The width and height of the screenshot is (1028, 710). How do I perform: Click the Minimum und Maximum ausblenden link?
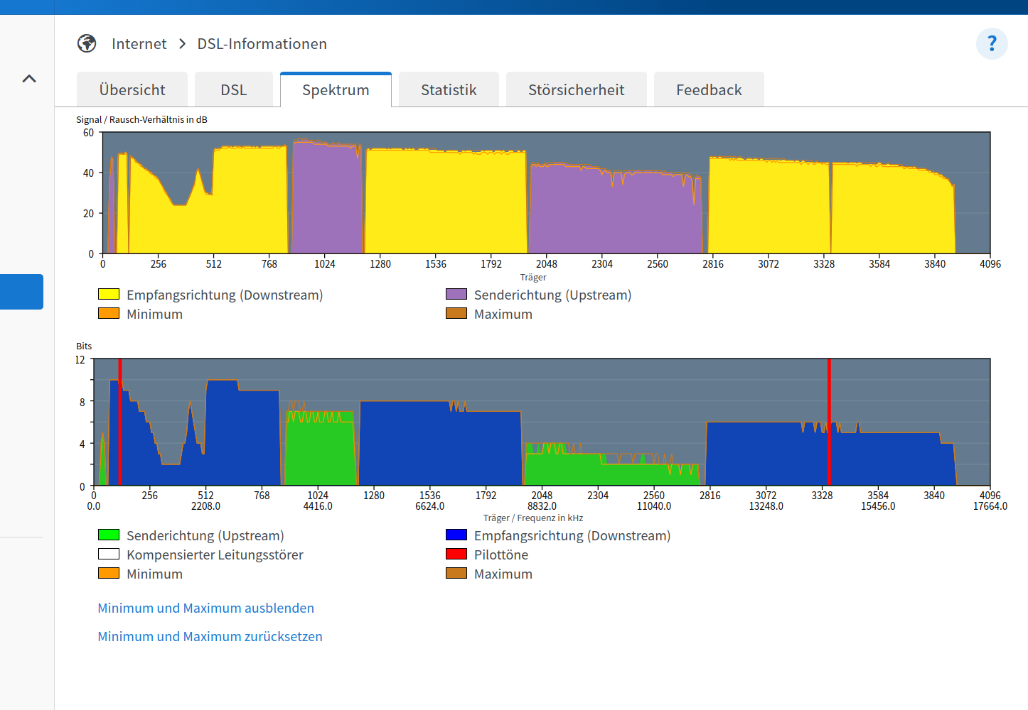tap(205, 608)
